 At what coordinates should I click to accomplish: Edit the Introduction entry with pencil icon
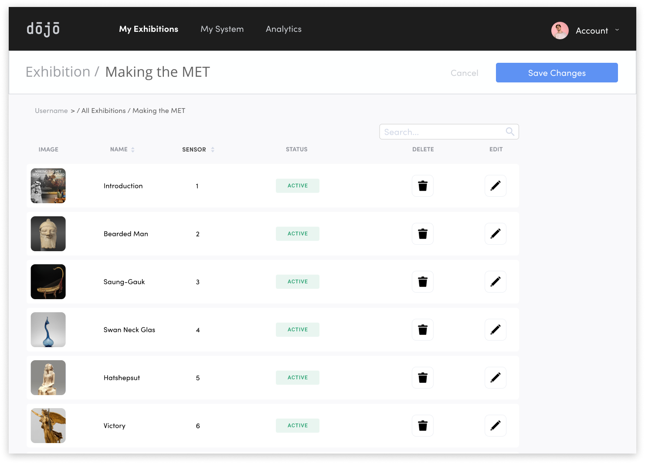click(x=496, y=186)
